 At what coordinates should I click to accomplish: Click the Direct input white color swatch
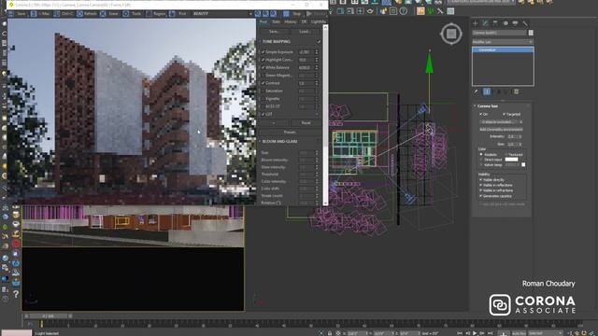pyautogui.click(x=511, y=160)
